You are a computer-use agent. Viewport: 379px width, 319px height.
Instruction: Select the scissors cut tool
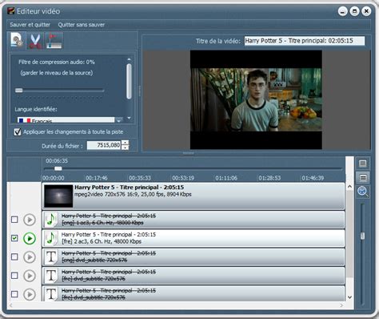click(35, 41)
